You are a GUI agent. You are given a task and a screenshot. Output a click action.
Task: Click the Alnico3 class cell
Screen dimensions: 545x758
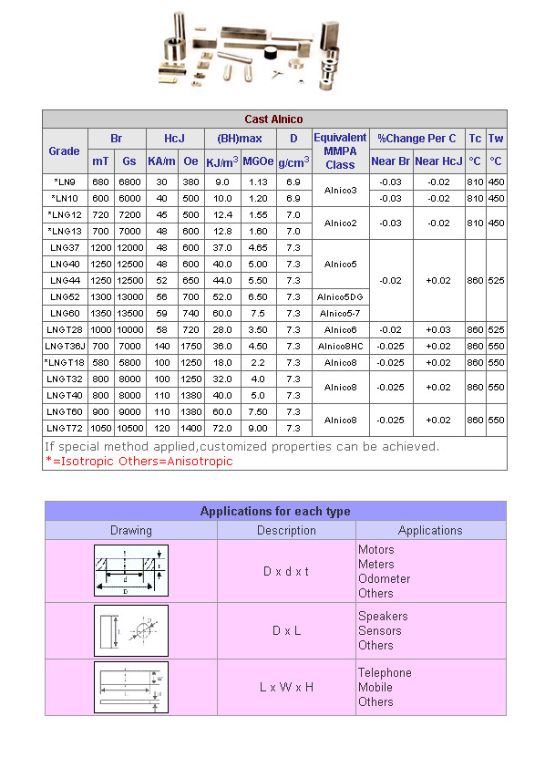coord(340,190)
